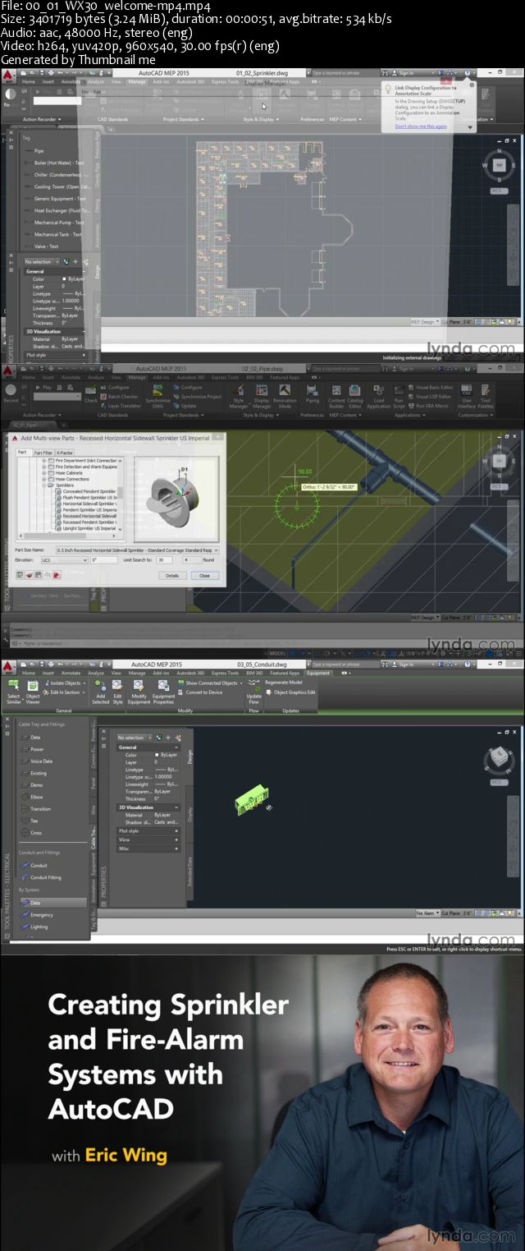Viewport: 525px width, 1251px height.
Task: Click Load Application in Pipe.dwg ribbon
Action: tap(378, 397)
